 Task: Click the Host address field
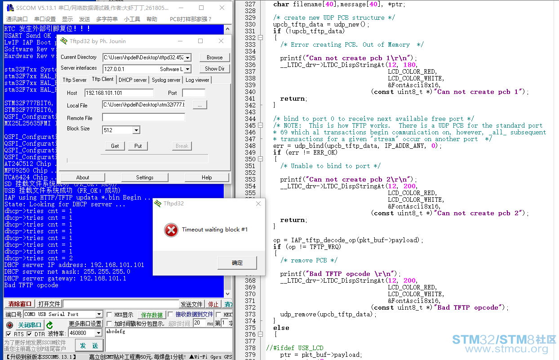coord(119,93)
